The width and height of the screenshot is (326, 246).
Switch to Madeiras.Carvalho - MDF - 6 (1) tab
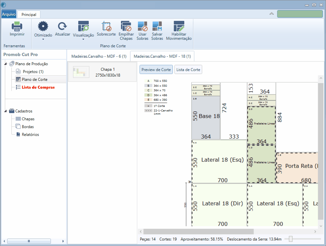pos(99,56)
